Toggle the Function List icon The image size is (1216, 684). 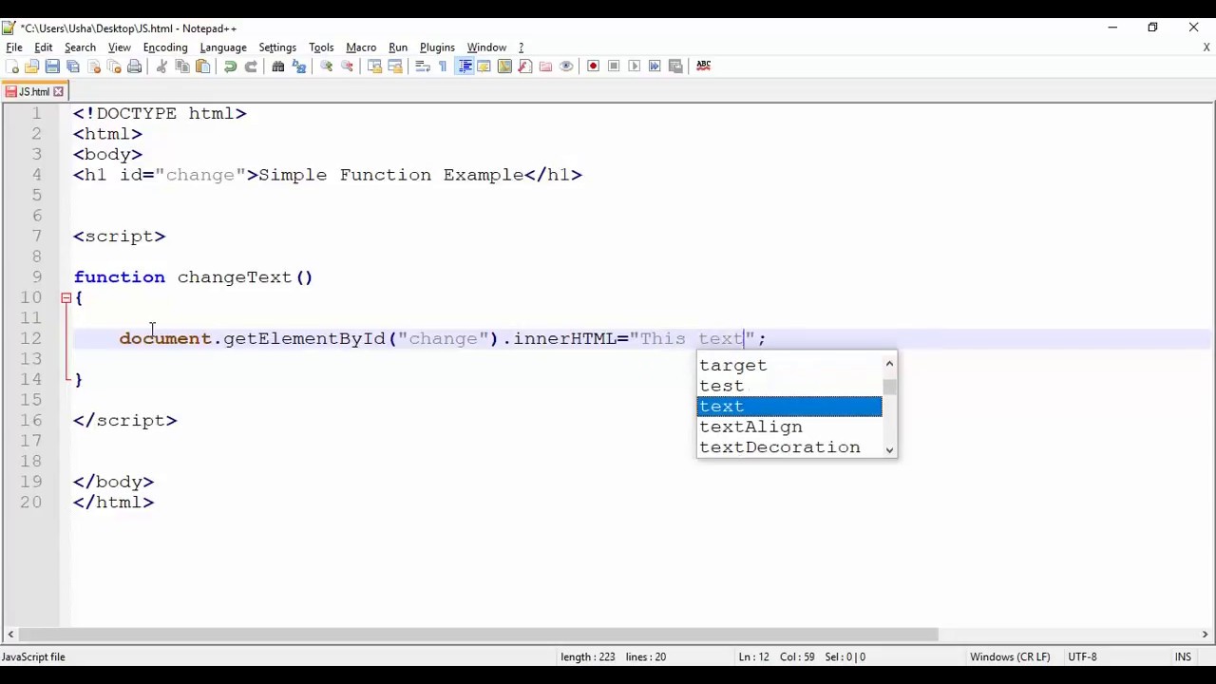click(525, 66)
